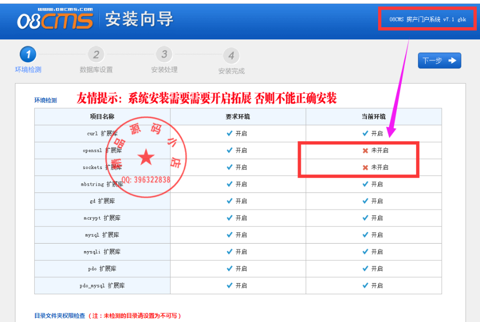Click the 08CMS logo
The width and height of the screenshot is (480, 322).
(55, 19)
